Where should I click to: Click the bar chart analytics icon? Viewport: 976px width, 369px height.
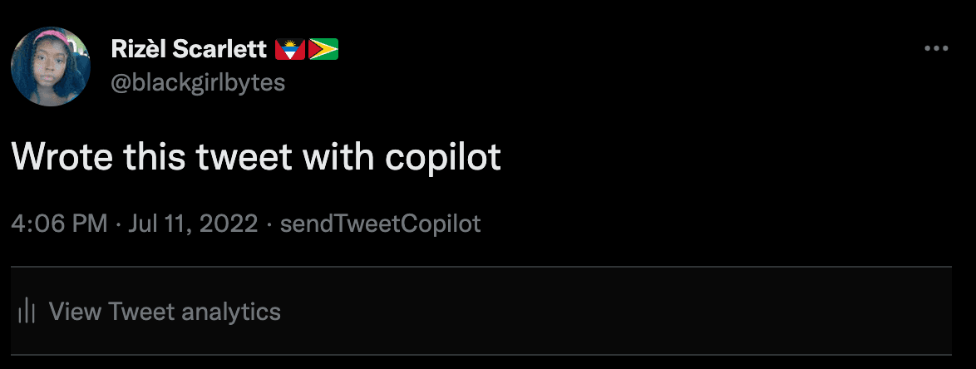click(27, 312)
